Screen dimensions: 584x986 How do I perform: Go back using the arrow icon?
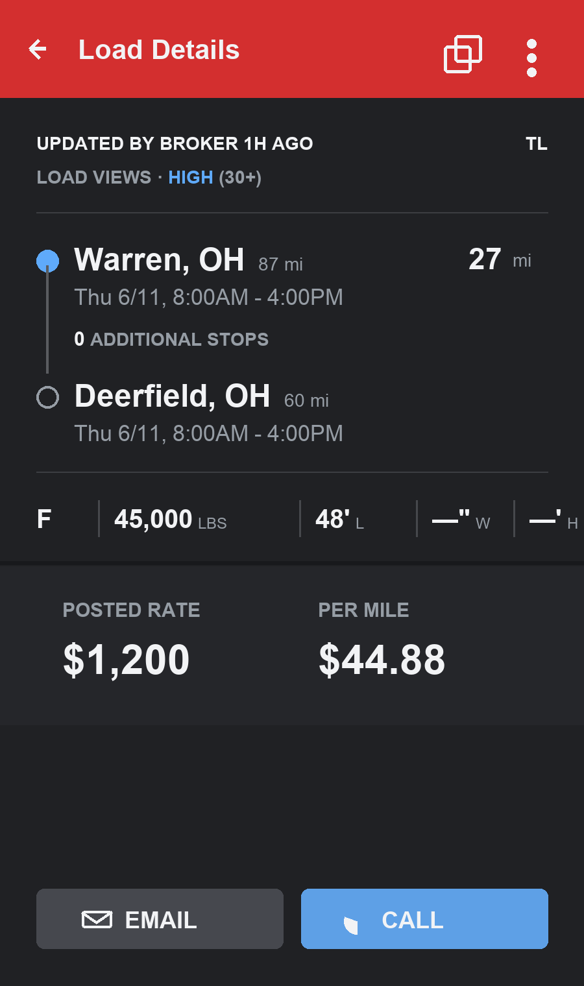(38, 49)
